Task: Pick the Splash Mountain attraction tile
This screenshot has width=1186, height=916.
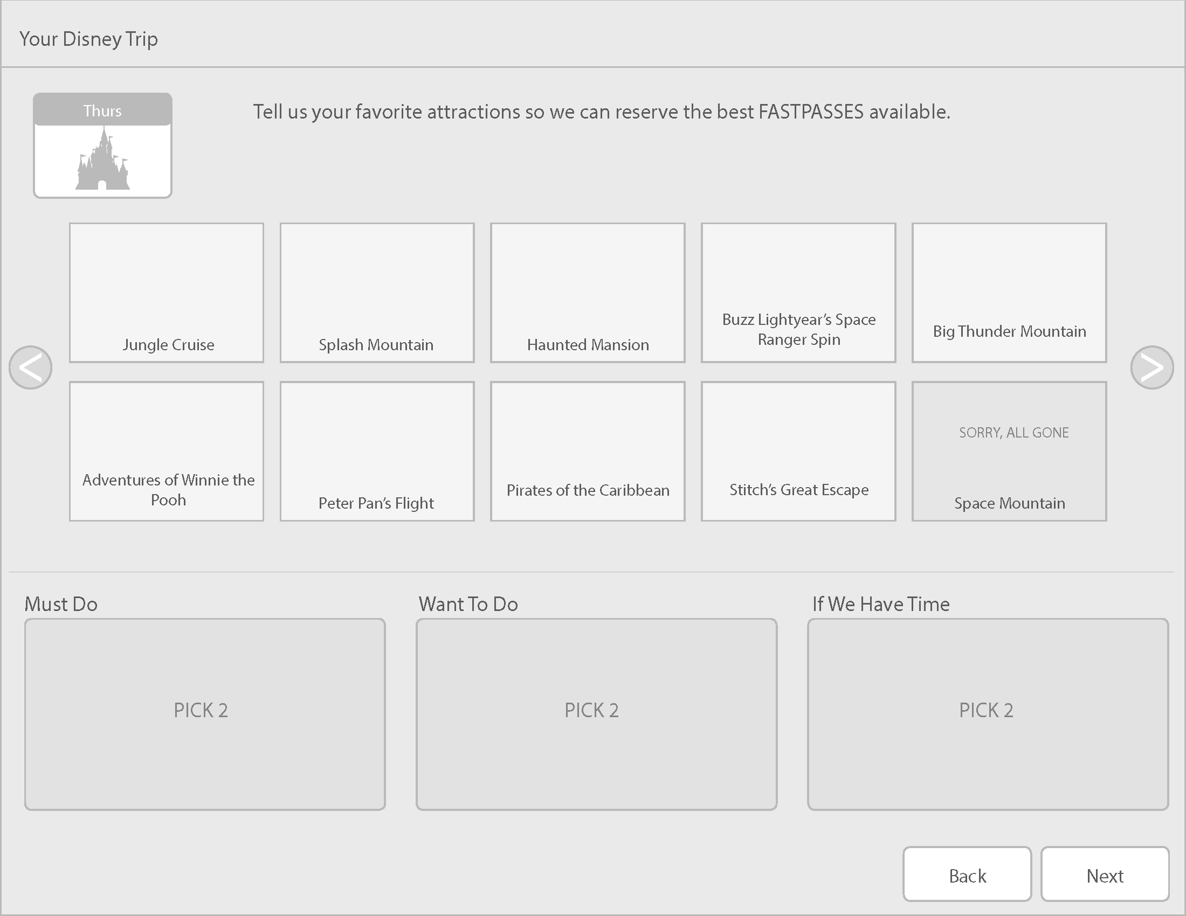Action: click(377, 293)
